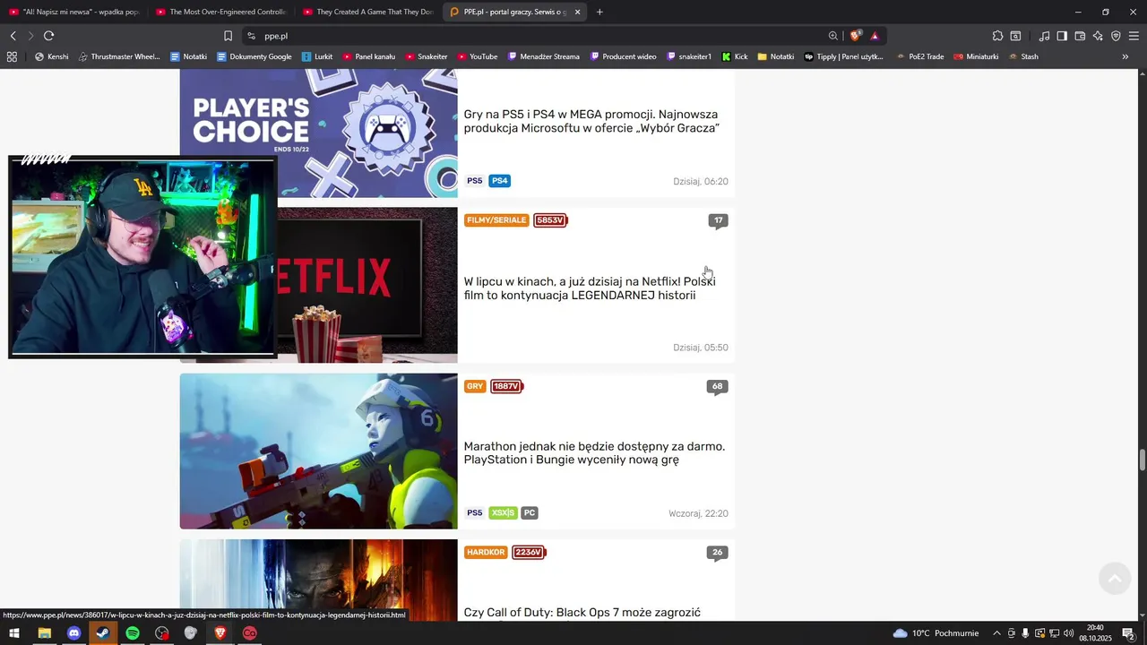Open the YouTube bookmark
The image size is (1147, 645).
(477, 56)
